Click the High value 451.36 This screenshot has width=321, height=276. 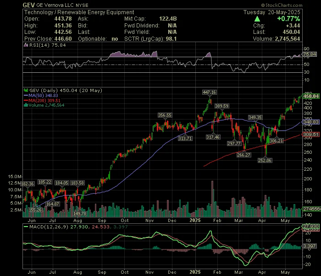click(63, 26)
